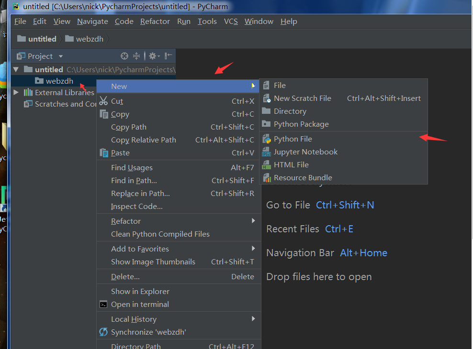Click Go to File Ctrl+Shift+N hint

click(x=320, y=205)
